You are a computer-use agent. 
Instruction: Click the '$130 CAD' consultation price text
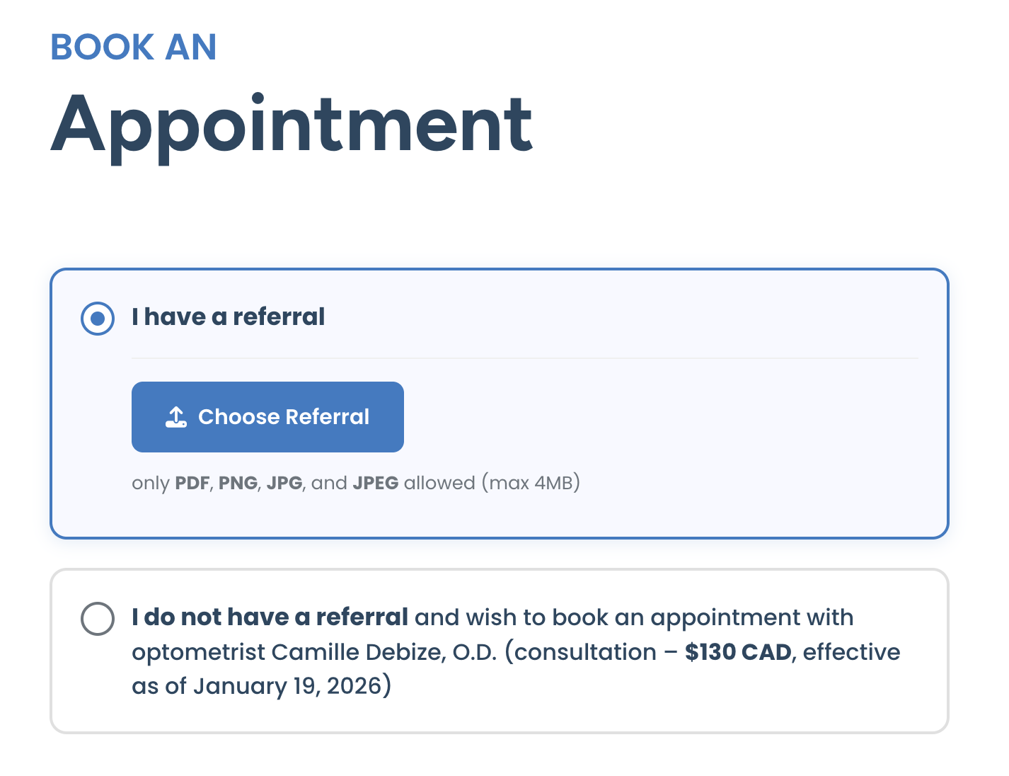738,651
